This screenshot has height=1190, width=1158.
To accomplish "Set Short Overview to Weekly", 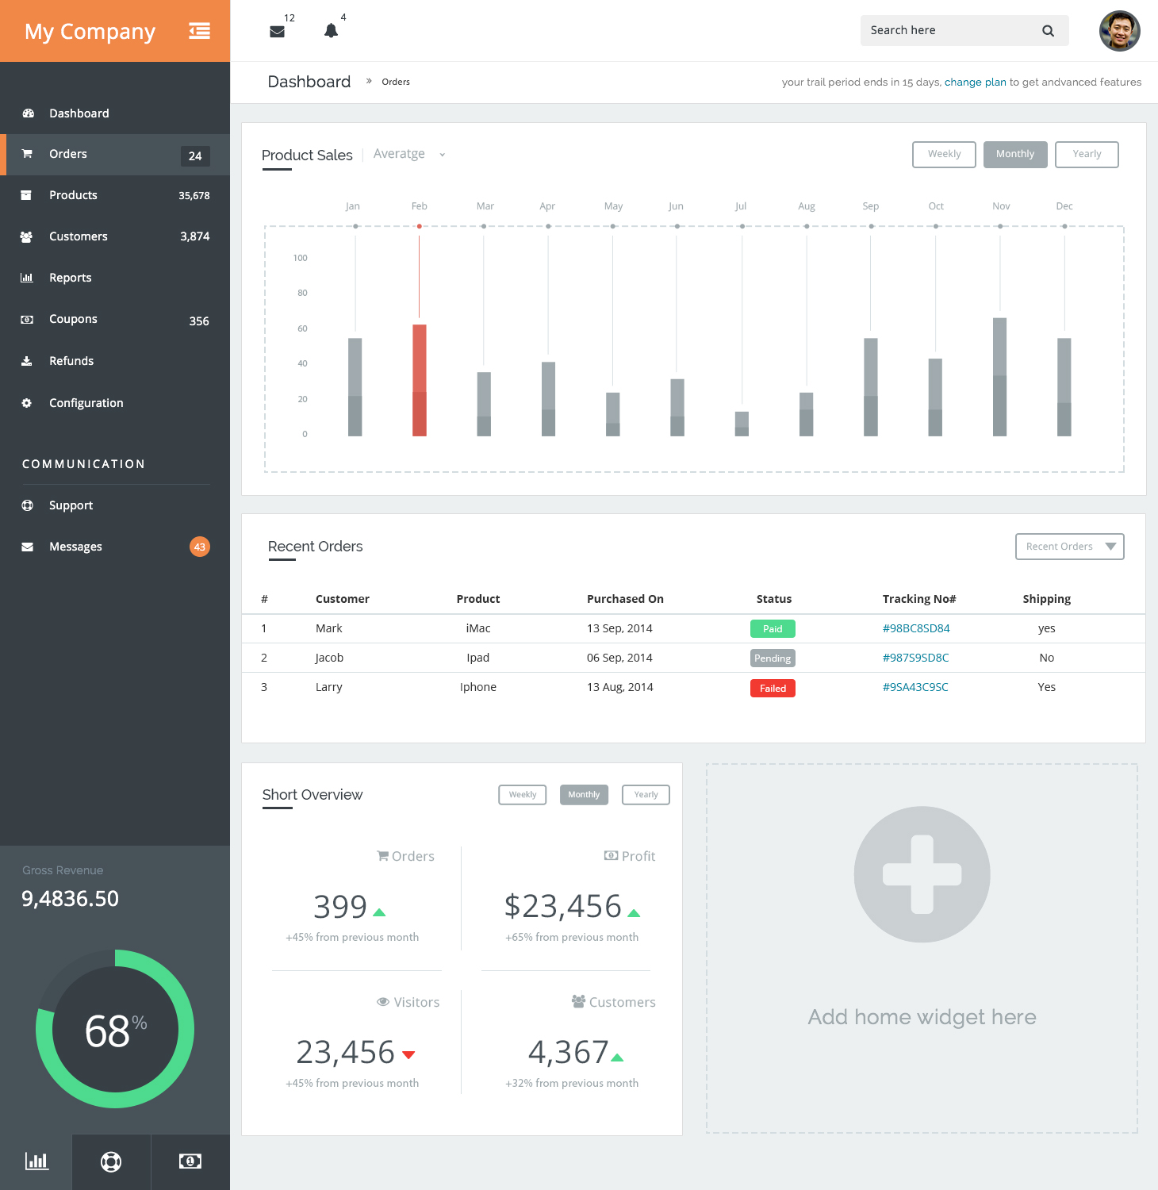I will coord(522,795).
